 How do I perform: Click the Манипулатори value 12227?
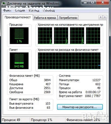(96, 80)
